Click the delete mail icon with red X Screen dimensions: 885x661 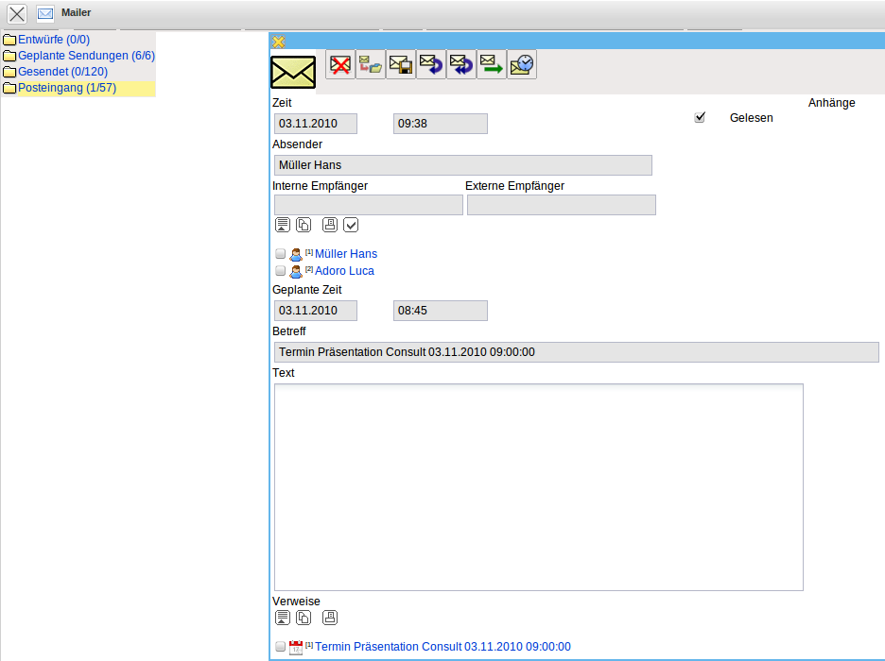click(x=340, y=64)
